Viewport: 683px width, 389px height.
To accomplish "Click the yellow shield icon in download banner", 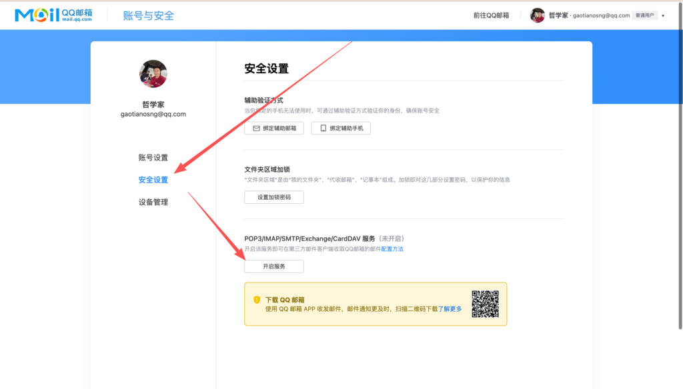I will (x=257, y=300).
